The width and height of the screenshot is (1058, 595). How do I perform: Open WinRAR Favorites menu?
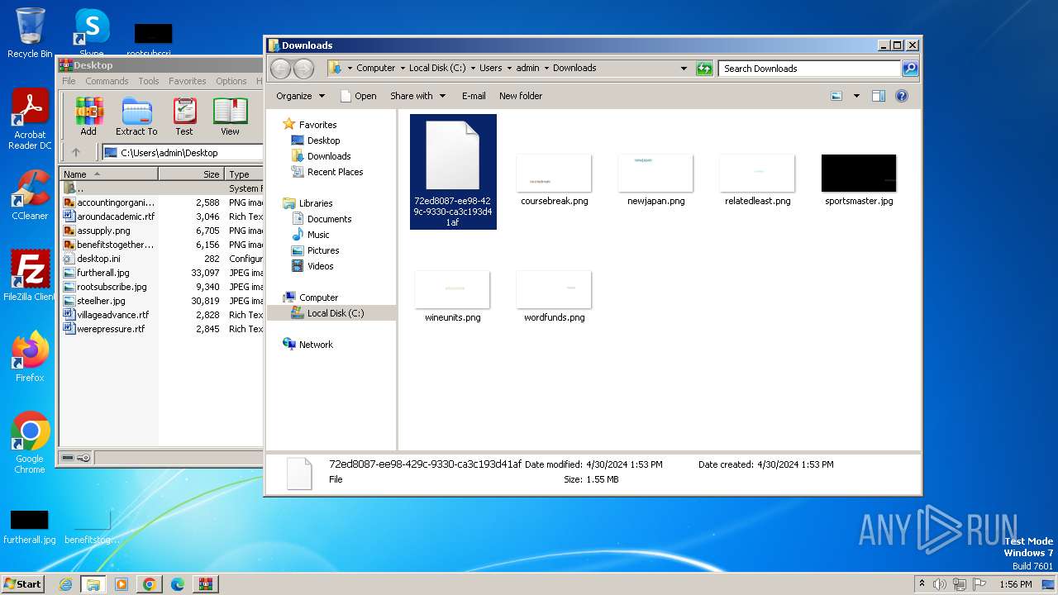188,81
